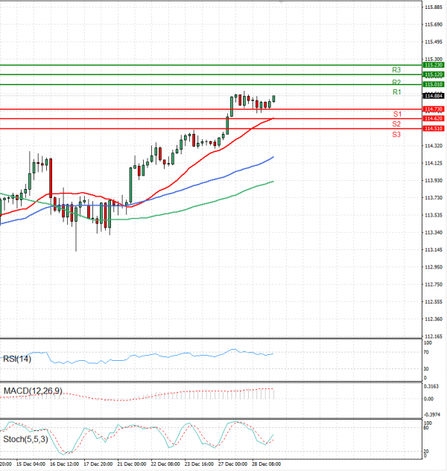Click the chart shift marker at top
This screenshot has width=447, height=471.
pos(280,3)
